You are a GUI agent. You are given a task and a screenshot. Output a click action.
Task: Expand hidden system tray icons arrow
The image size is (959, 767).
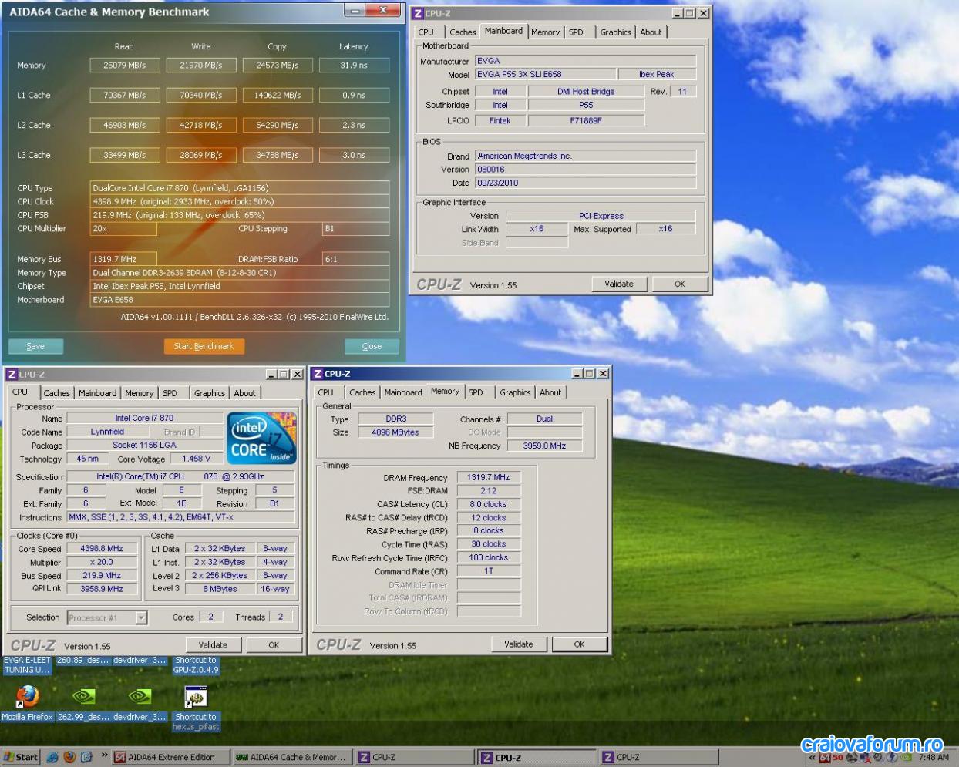812,758
